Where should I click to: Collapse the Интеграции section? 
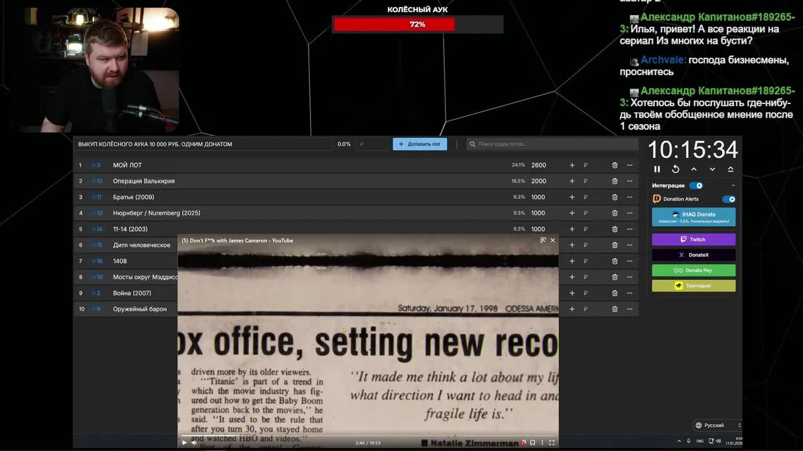point(733,185)
